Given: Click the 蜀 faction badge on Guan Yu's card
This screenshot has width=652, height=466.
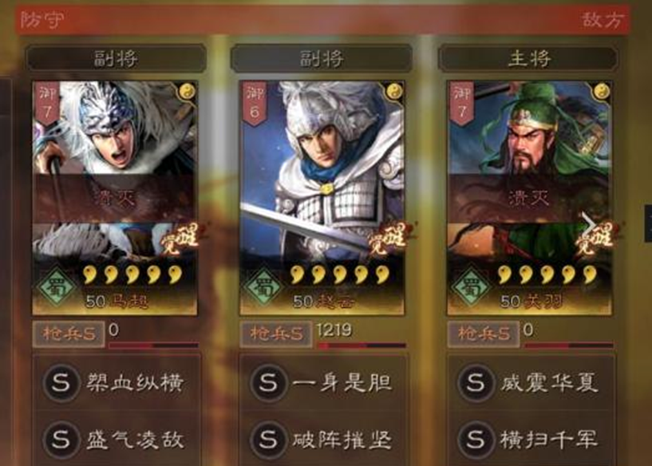Looking at the screenshot, I should click(471, 288).
